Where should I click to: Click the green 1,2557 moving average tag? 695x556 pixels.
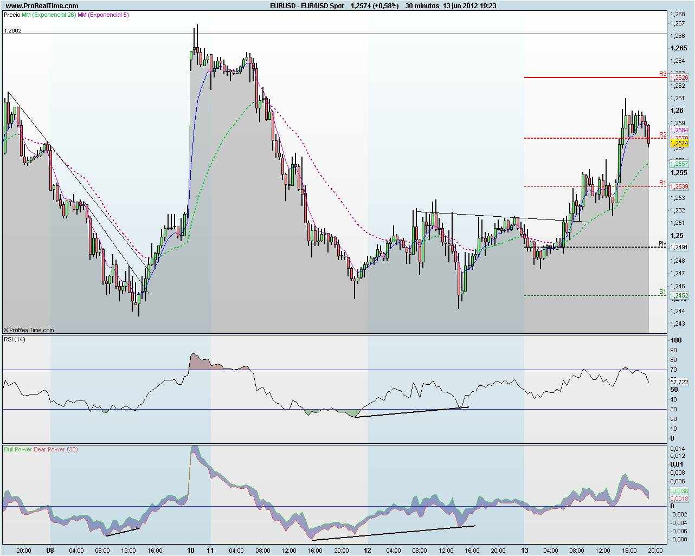click(x=678, y=163)
